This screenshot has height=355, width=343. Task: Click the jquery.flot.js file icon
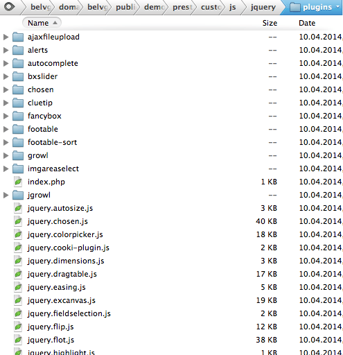click(x=18, y=340)
